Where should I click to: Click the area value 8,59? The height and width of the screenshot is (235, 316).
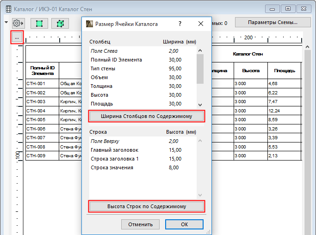[273, 120]
